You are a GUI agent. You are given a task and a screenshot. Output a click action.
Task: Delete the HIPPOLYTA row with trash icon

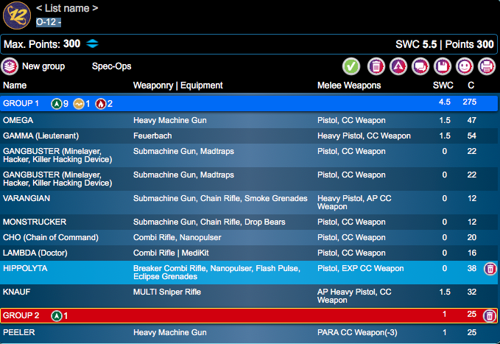click(490, 269)
